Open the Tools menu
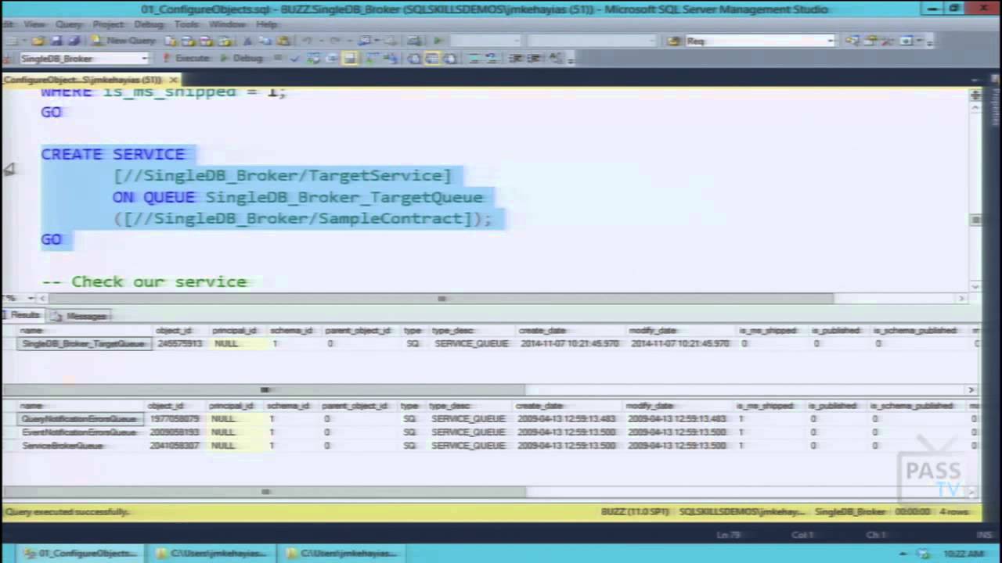 click(186, 24)
